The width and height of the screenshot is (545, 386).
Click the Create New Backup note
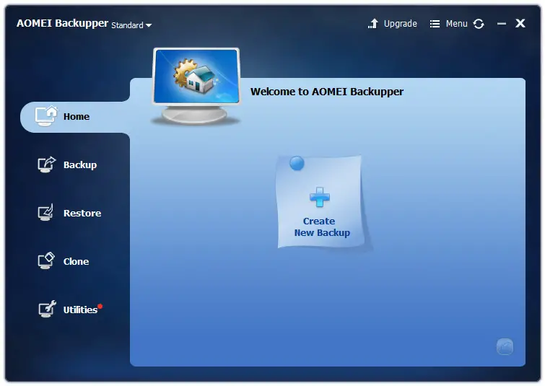(x=320, y=202)
